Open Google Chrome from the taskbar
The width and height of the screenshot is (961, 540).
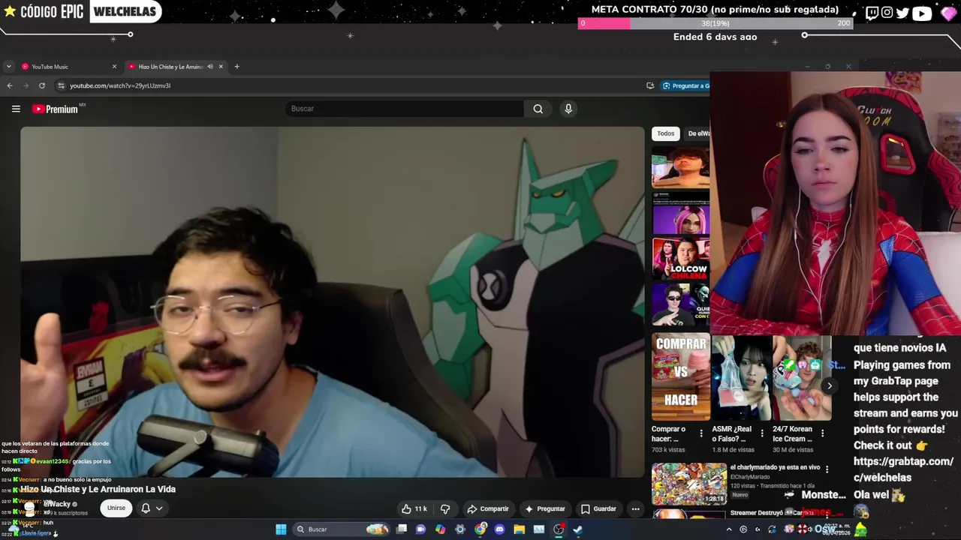(x=480, y=529)
